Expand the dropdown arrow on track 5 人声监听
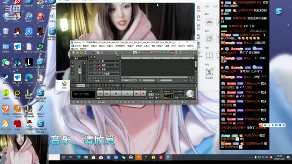Screen dimensions: 292x164 click(118, 74)
